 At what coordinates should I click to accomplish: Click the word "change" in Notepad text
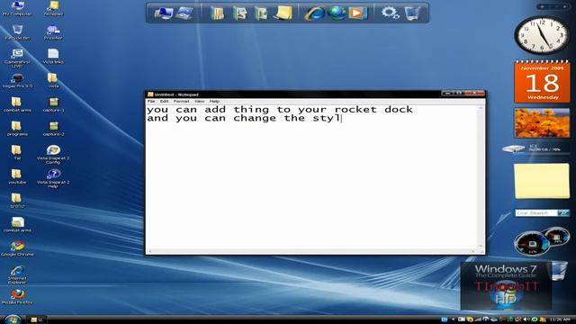pos(255,118)
